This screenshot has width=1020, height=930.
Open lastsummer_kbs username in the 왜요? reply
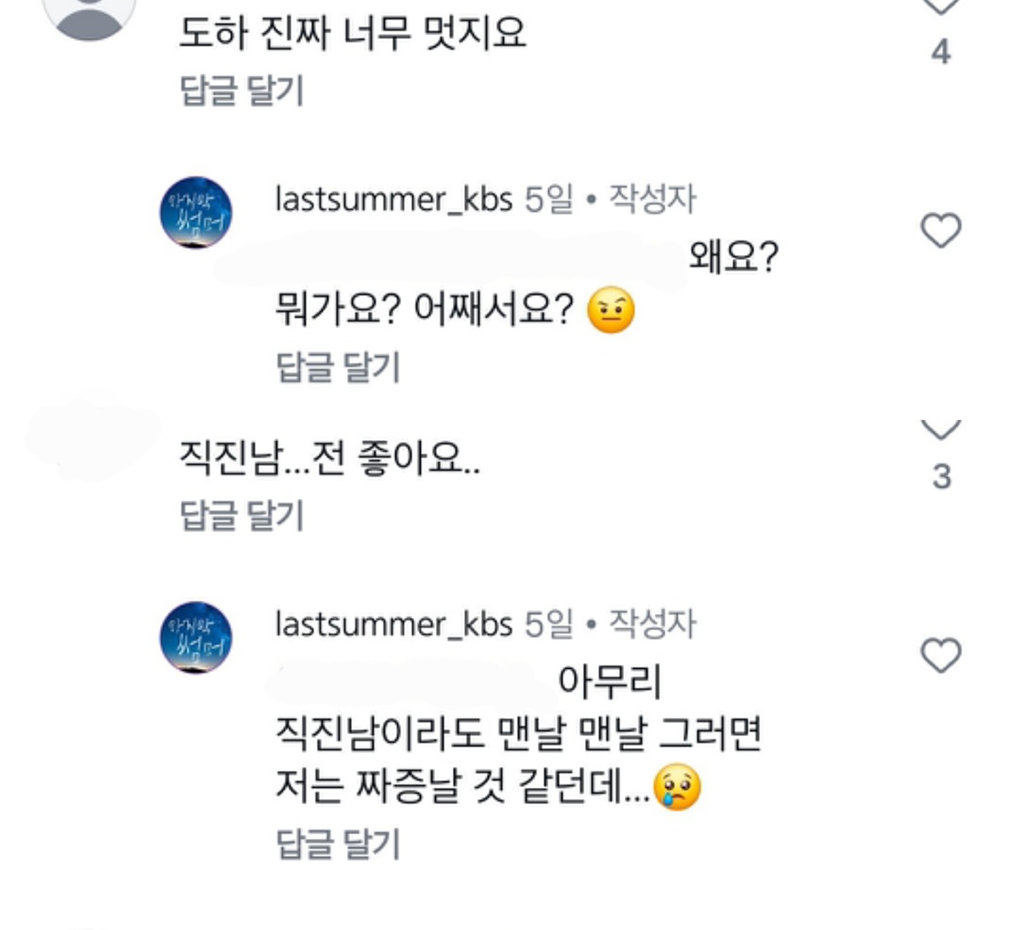(x=394, y=200)
